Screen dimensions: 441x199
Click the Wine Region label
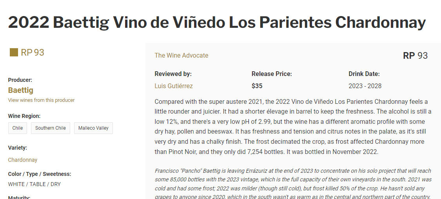(x=24, y=116)
